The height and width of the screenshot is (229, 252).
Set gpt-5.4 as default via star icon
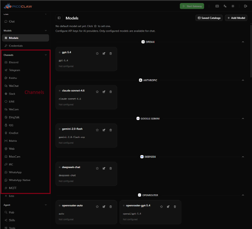coord(97,53)
